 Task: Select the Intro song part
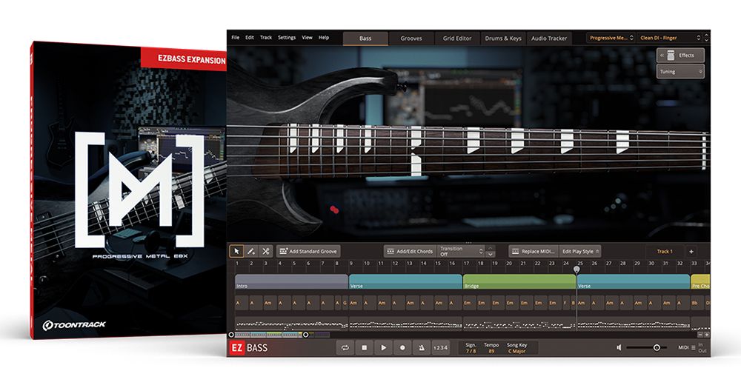[x=291, y=282]
